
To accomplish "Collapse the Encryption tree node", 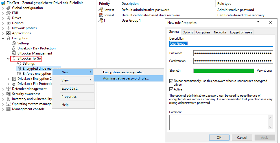I will [x=3, y=38].
